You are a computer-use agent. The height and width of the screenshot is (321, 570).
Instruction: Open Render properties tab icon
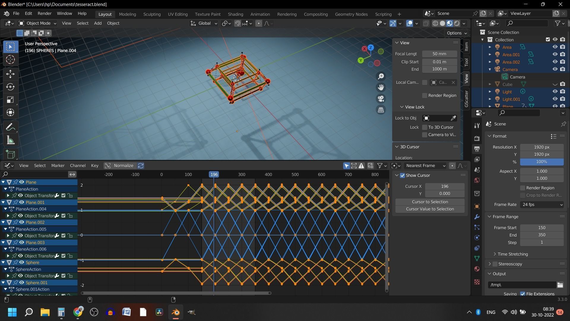point(477,139)
